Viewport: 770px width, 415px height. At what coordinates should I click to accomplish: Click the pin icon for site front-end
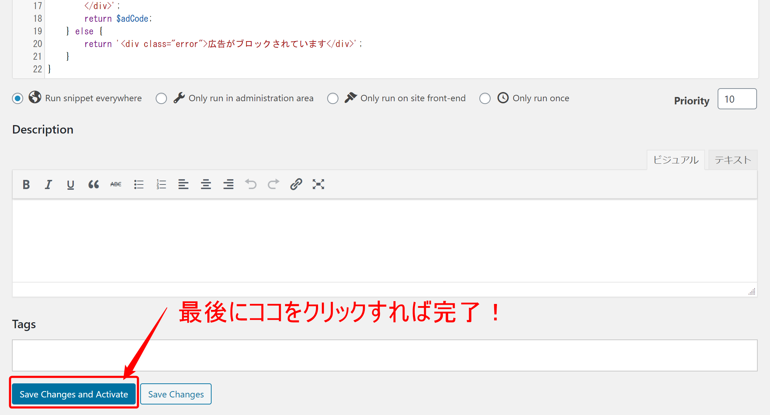pyautogui.click(x=351, y=98)
